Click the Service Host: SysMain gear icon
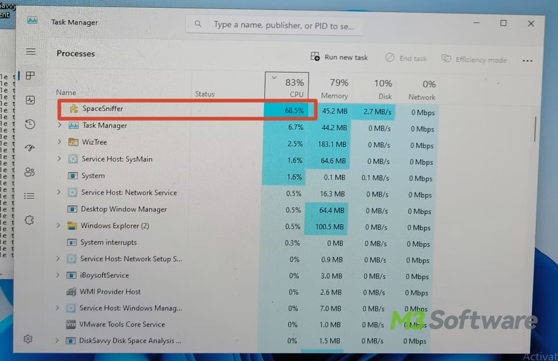The height and width of the screenshot is (361, 558). [73, 159]
